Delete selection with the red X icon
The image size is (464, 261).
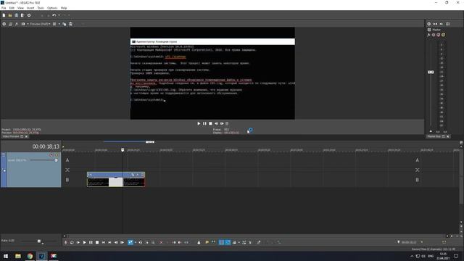tap(161, 242)
